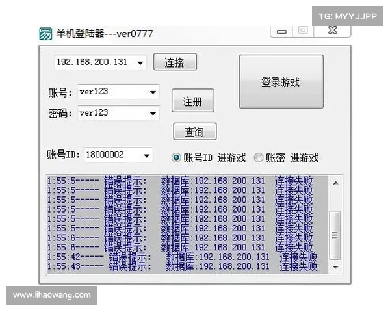Minimize the 单机登陆器 window
The height and width of the screenshot is (312, 390).
[281, 31]
